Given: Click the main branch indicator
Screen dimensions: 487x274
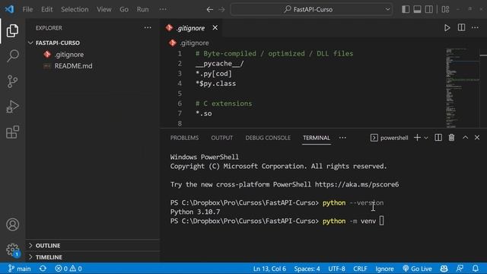Looking at the screenshot, I should click(x=19, y=269).
